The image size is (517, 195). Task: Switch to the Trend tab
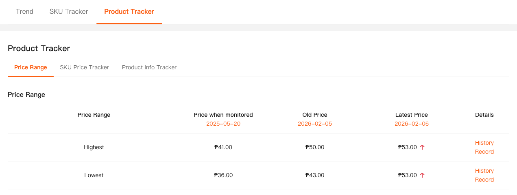point(24,11)
